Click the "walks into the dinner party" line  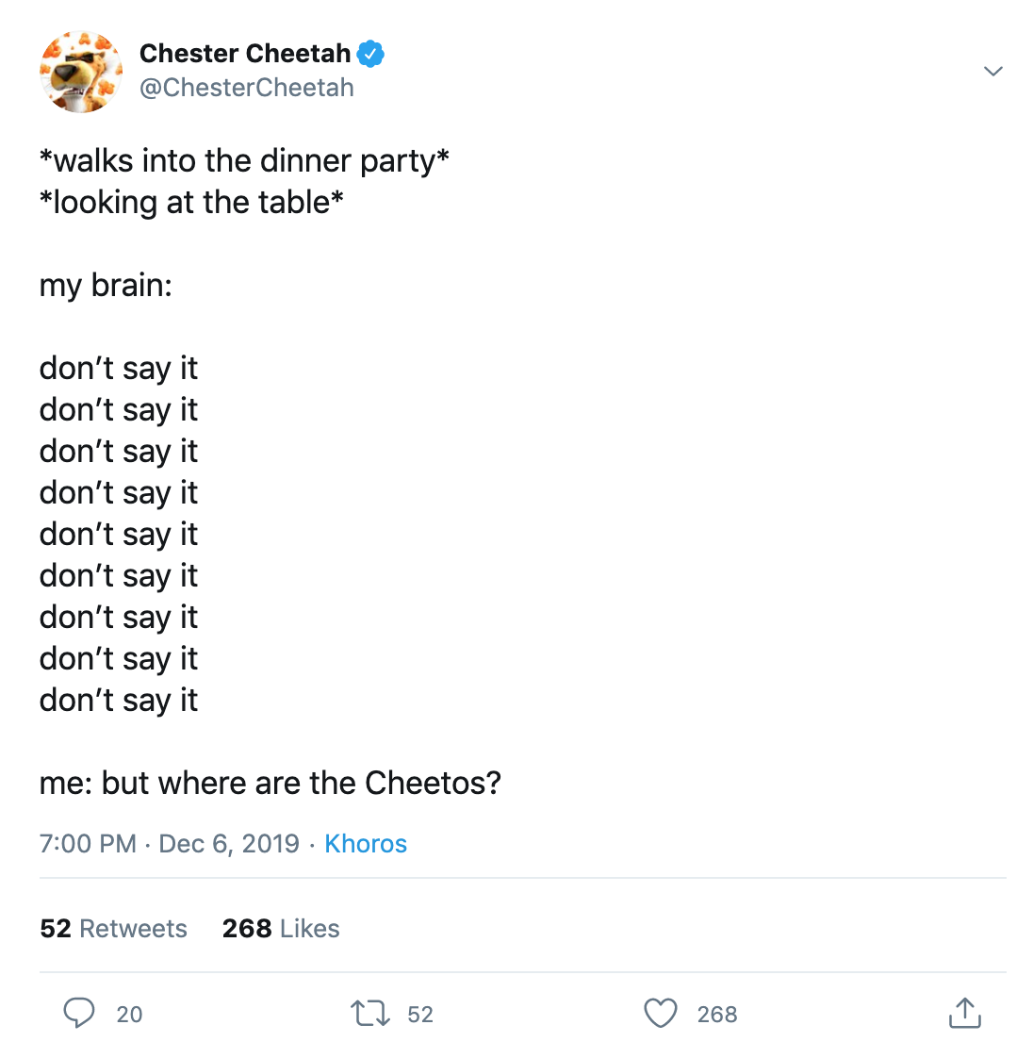click(x=244, y=160)
